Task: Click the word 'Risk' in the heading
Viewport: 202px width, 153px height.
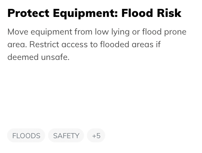Action: click(169, 13)
